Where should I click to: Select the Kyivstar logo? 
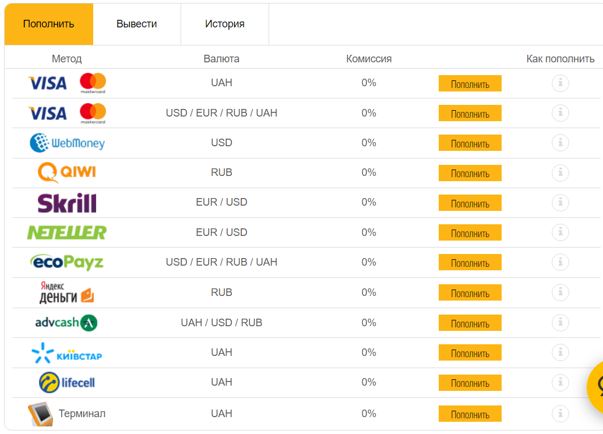coord(66,353)
